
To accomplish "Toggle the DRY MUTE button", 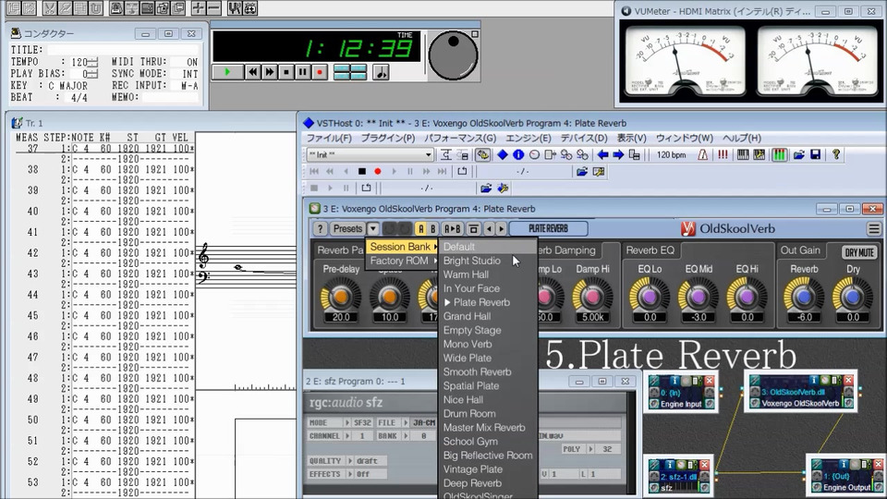I will tap(858, 252).
